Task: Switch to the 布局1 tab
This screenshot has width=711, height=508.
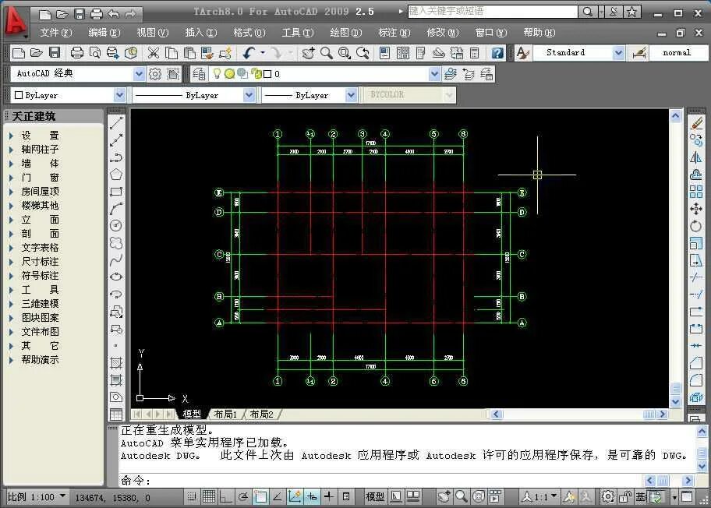Action: [225, 414]
